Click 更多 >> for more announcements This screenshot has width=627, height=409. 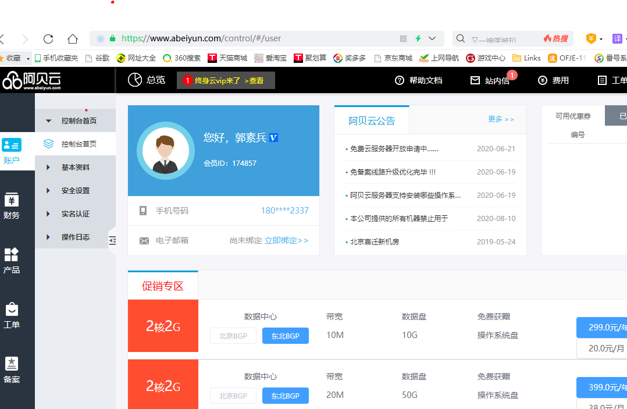501,119
